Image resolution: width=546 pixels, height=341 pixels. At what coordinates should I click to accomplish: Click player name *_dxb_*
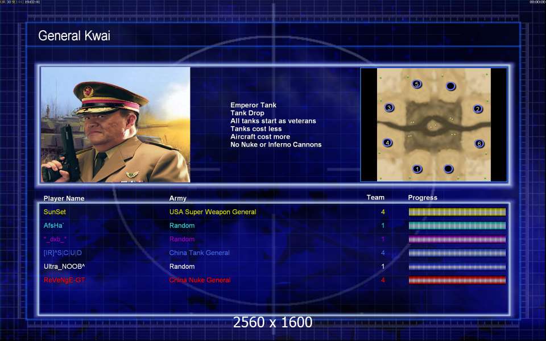click(x=55, y=239)
